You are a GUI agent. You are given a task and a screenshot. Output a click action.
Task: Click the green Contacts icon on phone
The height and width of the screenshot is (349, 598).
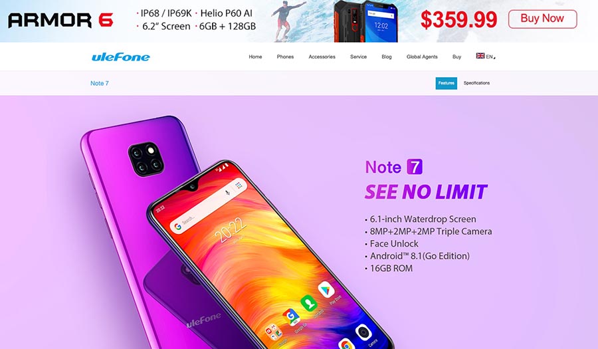click(x=308, y=304)
